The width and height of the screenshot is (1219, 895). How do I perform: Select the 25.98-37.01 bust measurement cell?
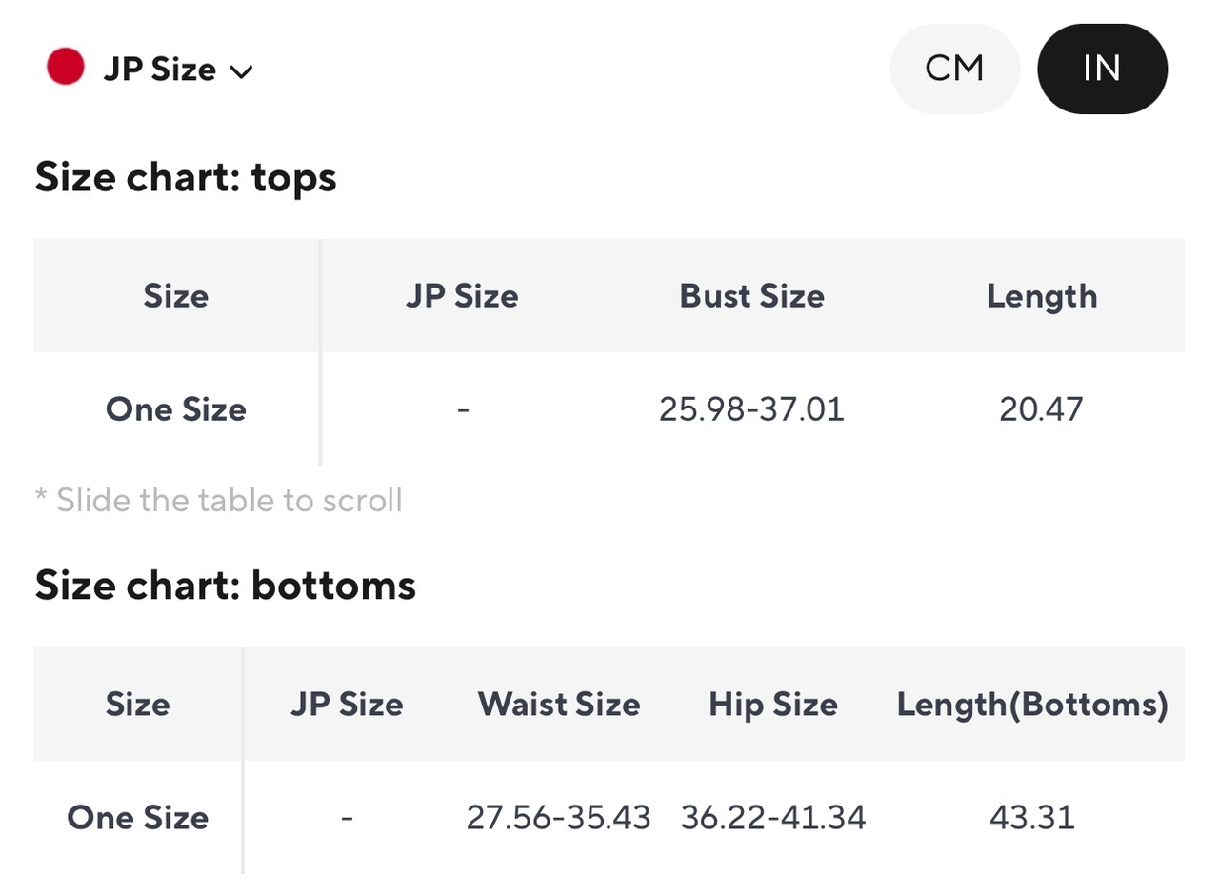coord(751,409)
